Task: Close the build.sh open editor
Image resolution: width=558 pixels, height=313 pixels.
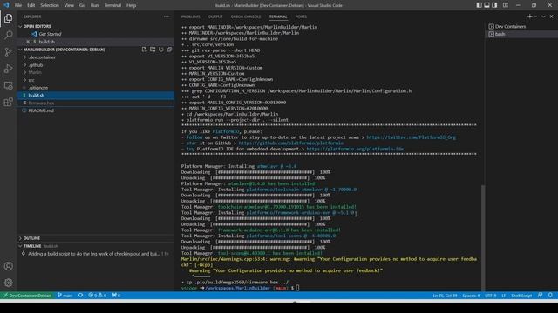Action: coord(28,42)
